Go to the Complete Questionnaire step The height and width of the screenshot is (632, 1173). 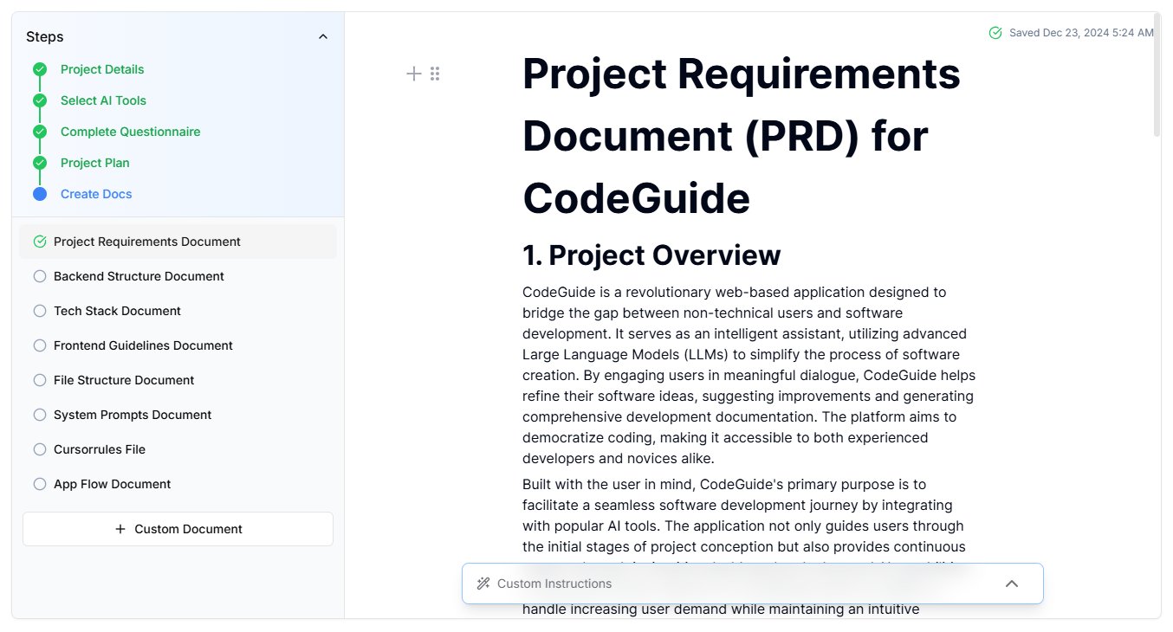(x=130, y=132)
